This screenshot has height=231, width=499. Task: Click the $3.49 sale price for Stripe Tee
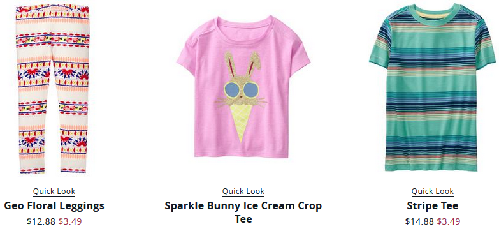pyautogui.click(x=449, y=221)
